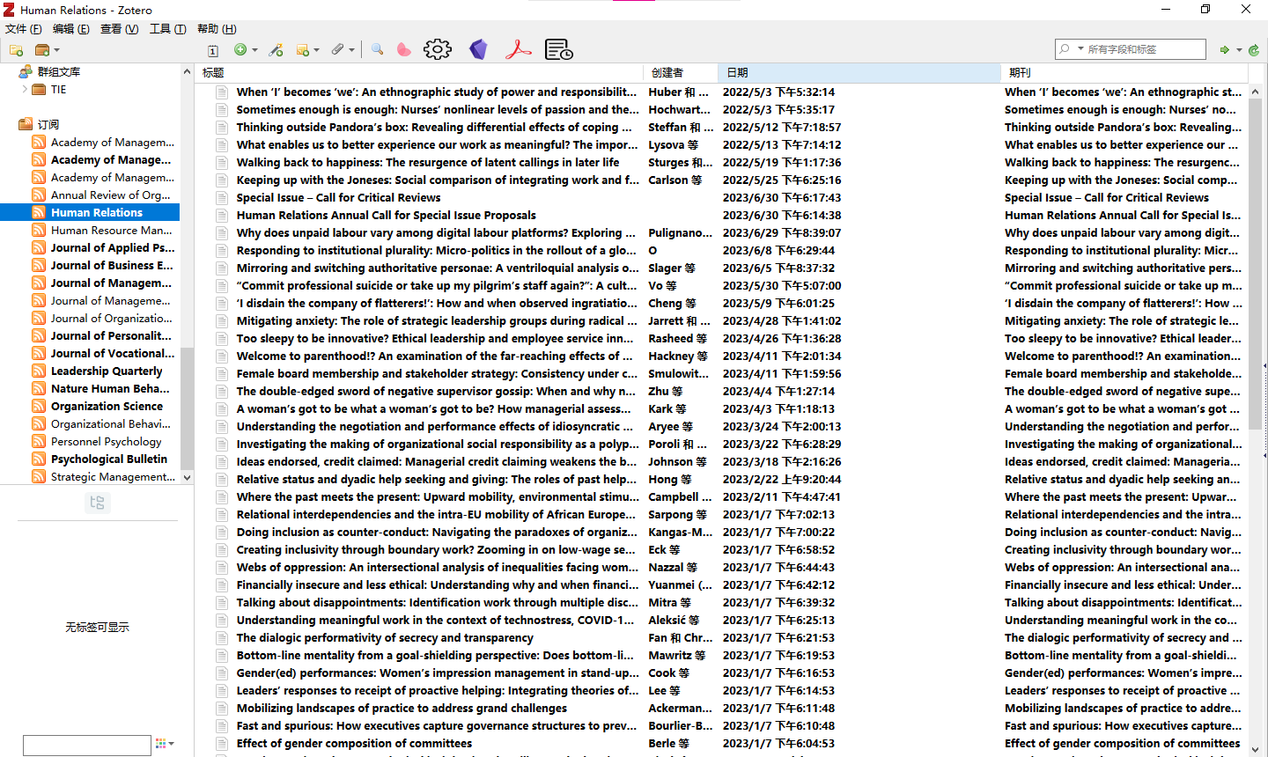Click the purple Obsidian gem icon

point(478,49)
